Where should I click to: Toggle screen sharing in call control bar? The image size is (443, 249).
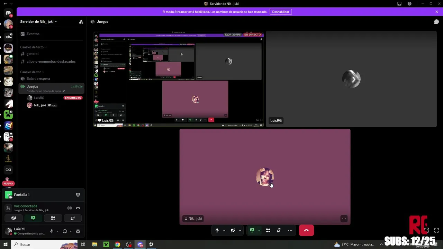click(252, 230)
